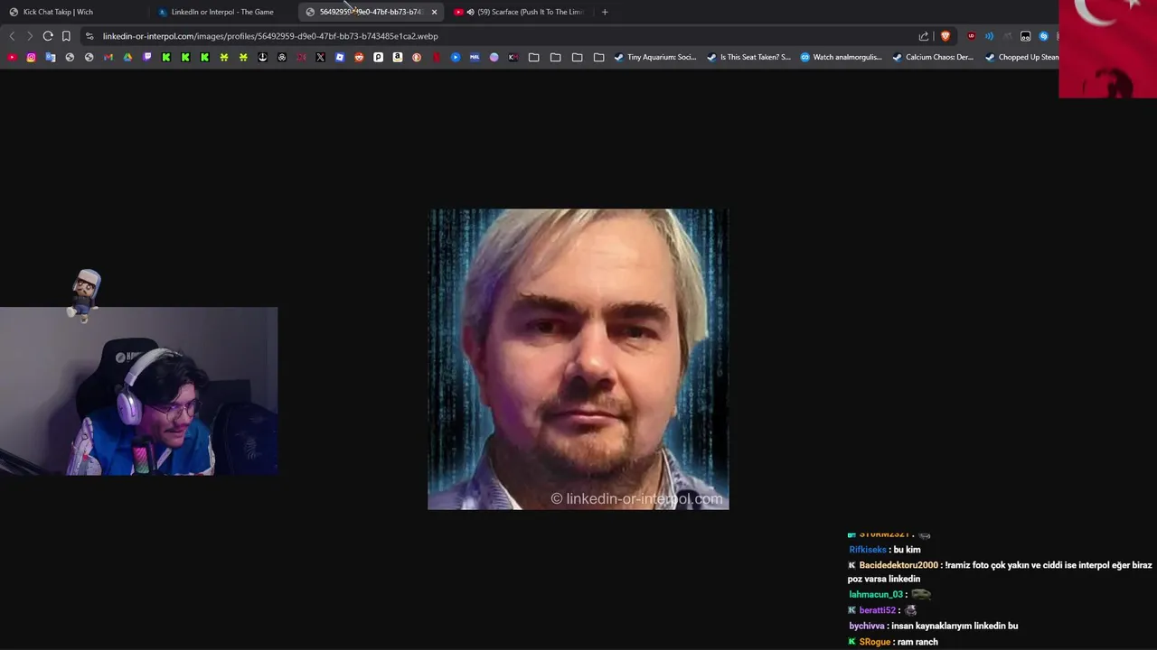View site information icon beside URL

(x=89, y=36)
